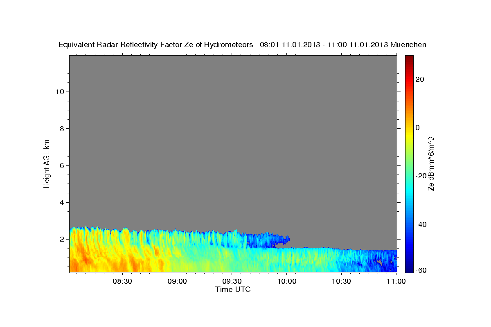Click the 'Ze dBmm^6/m^3' colorbar unit label
491x327 pixels.
click(x=431, y=163)
